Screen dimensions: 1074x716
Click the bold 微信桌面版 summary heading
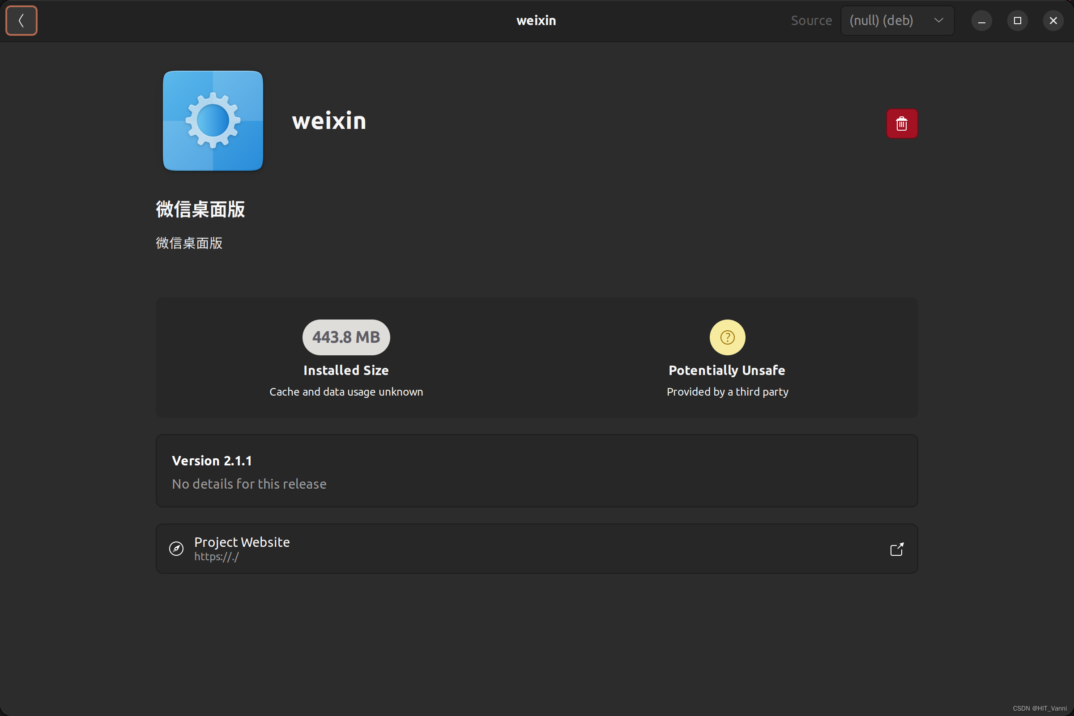(x=200, y=209)
